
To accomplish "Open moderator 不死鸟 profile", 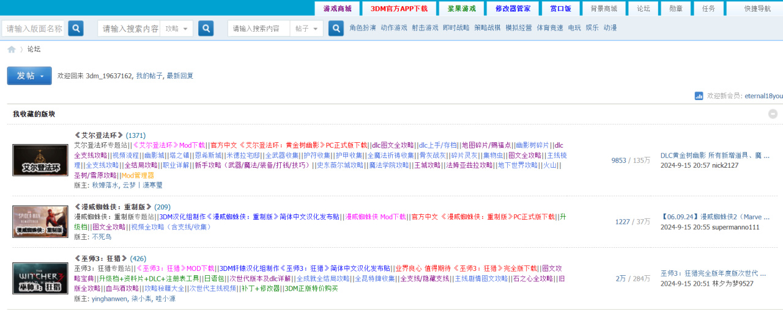I will coord(102,237).
